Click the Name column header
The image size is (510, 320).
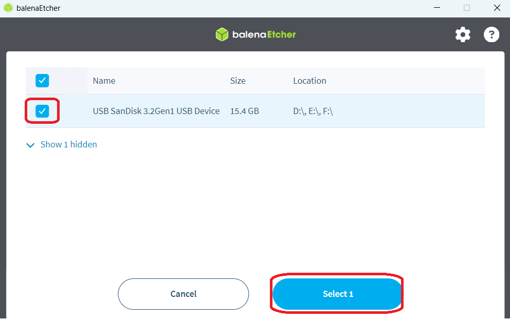tap(104, 81)
